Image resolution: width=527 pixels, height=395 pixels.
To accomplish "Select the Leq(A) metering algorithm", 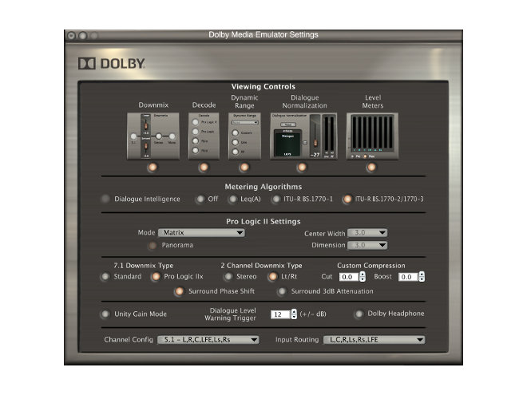I will 232,199.
